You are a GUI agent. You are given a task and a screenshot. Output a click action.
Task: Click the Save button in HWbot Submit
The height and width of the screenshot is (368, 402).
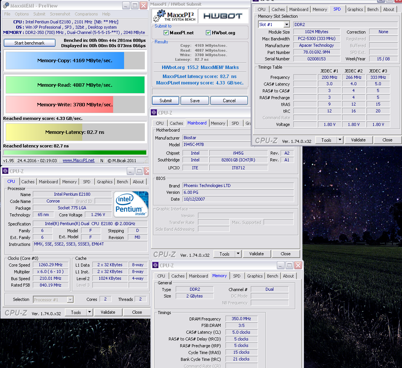pyautogui.click(x=195, y=100)
